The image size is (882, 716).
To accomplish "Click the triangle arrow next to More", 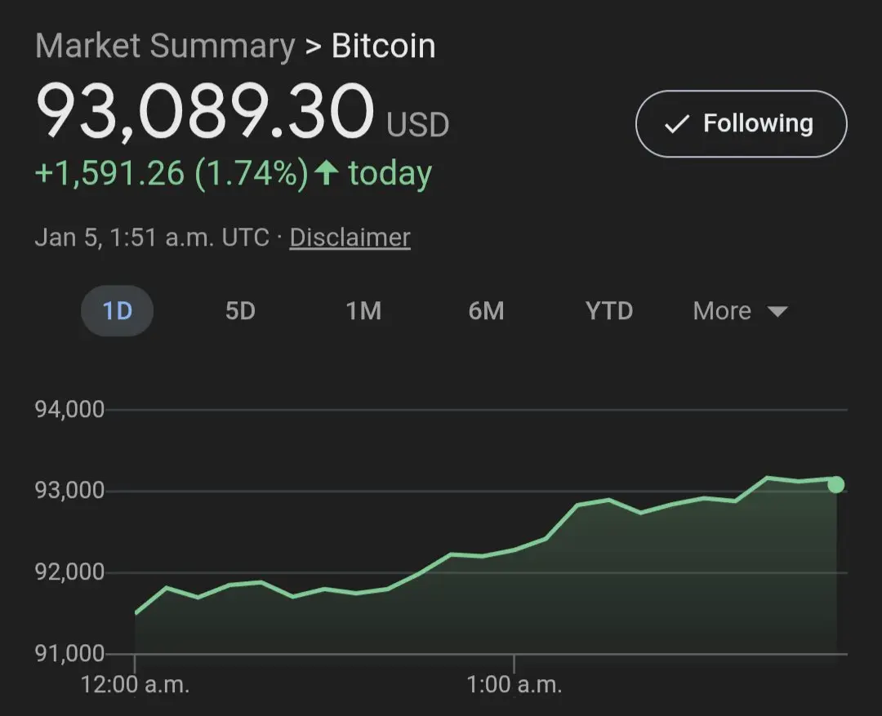I will point(777,311).
